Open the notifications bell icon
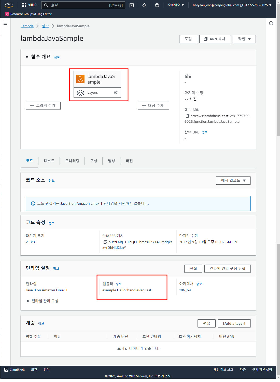This screenshot has width=280, height=382. click(144, 5)
